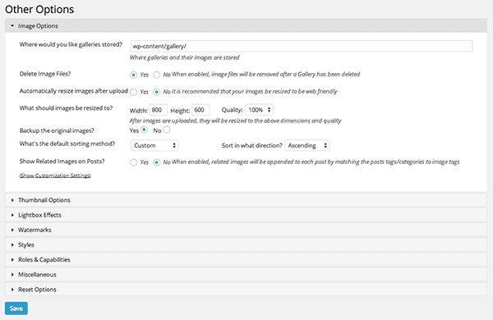Image resolution: width=493 pixels, height=320 pixels.
Task: Click the 'Other Options' heading text
Action: (x=39, y=9)
